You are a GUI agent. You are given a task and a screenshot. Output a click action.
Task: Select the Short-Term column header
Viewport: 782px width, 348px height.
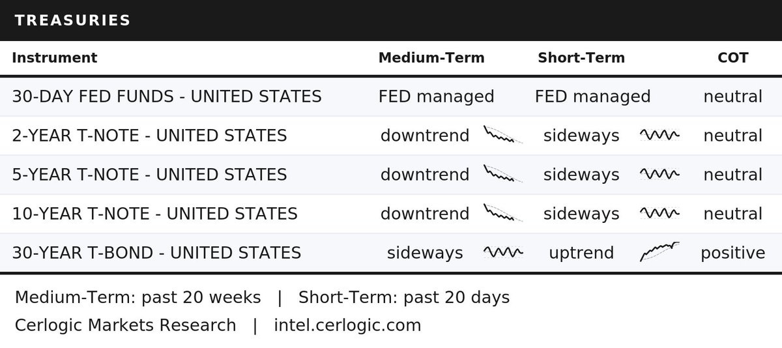[x=581, y=57]
